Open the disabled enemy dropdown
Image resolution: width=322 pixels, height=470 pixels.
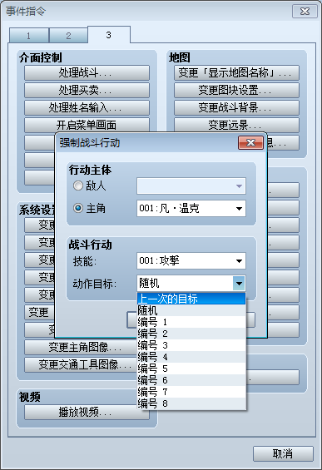point(191,186)
